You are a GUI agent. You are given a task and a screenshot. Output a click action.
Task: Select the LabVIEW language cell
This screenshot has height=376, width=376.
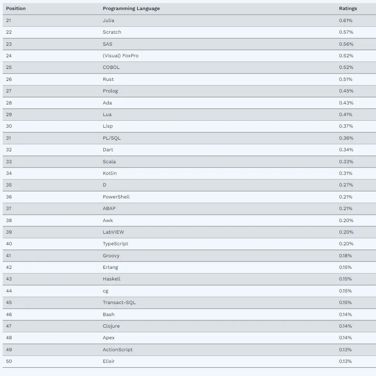tap(113, 232)
